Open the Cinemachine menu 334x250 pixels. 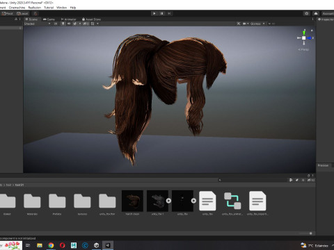pos(17,8)
